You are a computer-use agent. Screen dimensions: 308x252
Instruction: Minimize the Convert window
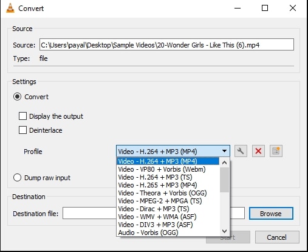[238, 9]
